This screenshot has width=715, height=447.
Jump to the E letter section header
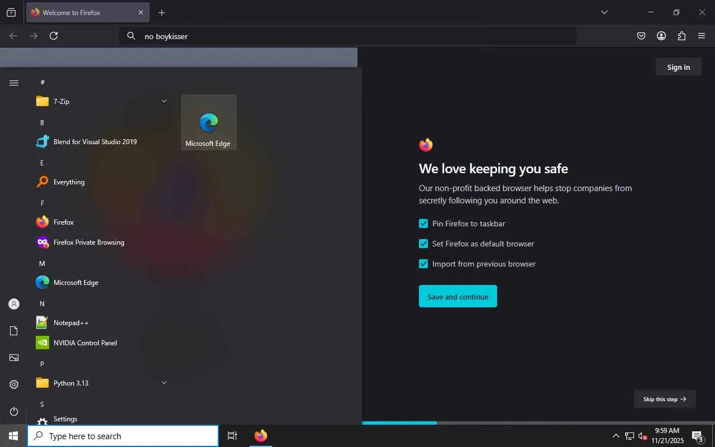(42, 163)
